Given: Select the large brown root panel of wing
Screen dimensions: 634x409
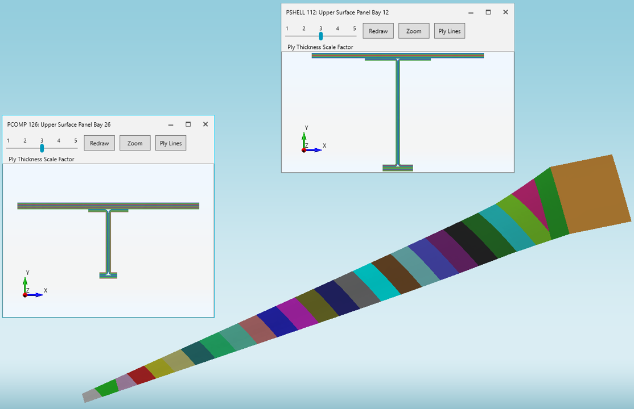Looking at the screenshot, I should click(590, 193).
